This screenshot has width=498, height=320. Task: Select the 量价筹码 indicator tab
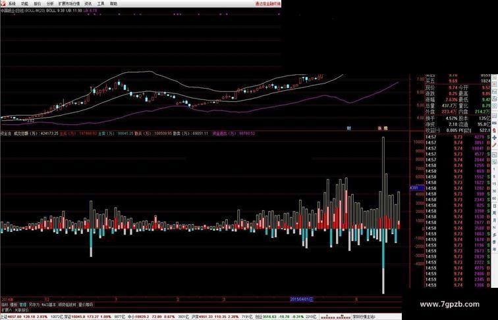pos(86,304)
